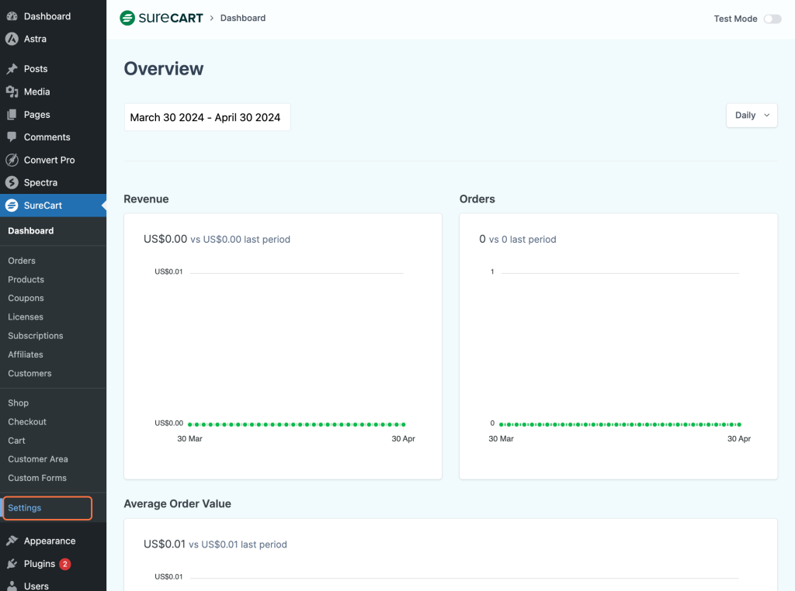The image size is (795, 591).
Task: Open the SureCart Settings submenu item
Action: coord(25,508)
